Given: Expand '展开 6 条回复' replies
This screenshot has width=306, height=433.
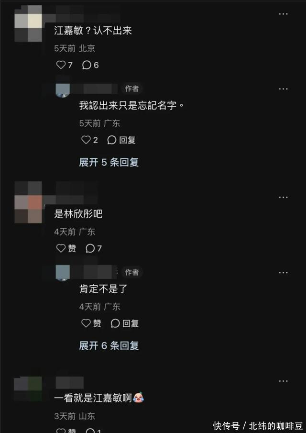Looking at the screenshot, I should 109,346.
